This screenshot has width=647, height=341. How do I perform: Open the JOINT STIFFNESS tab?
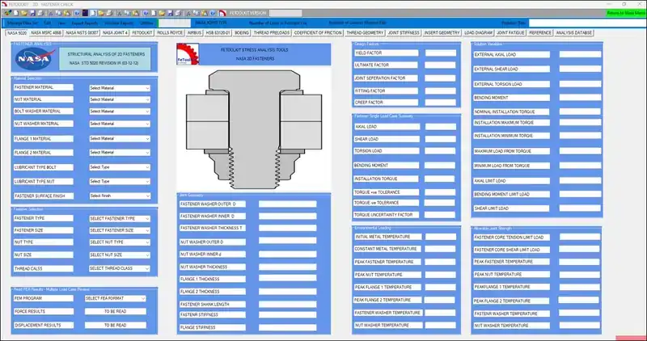(x=404, y=32)
